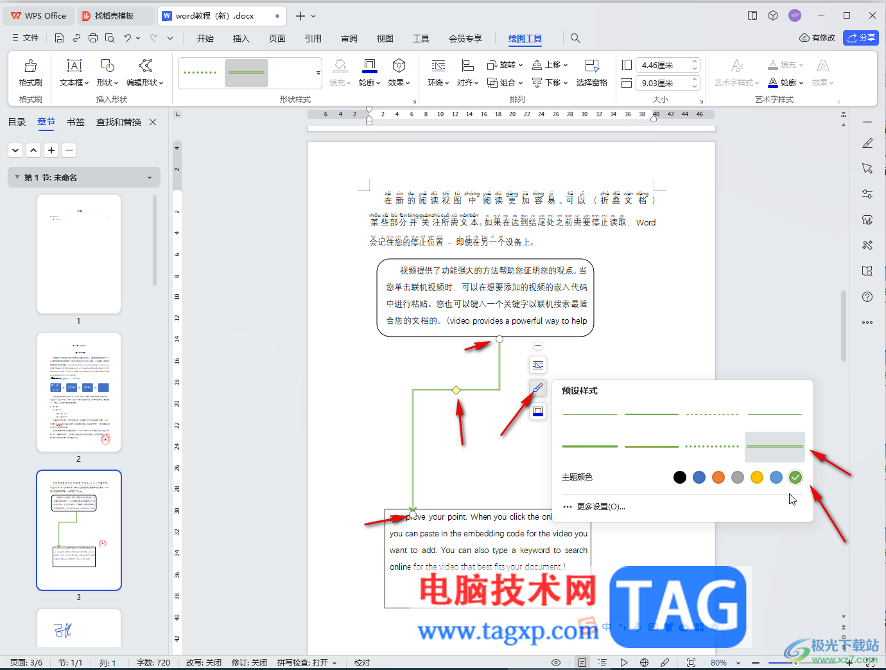This screenshot has width=886, height=670.
Task: Click the help question-mark icon in the right sidebar
Action: 867,297
